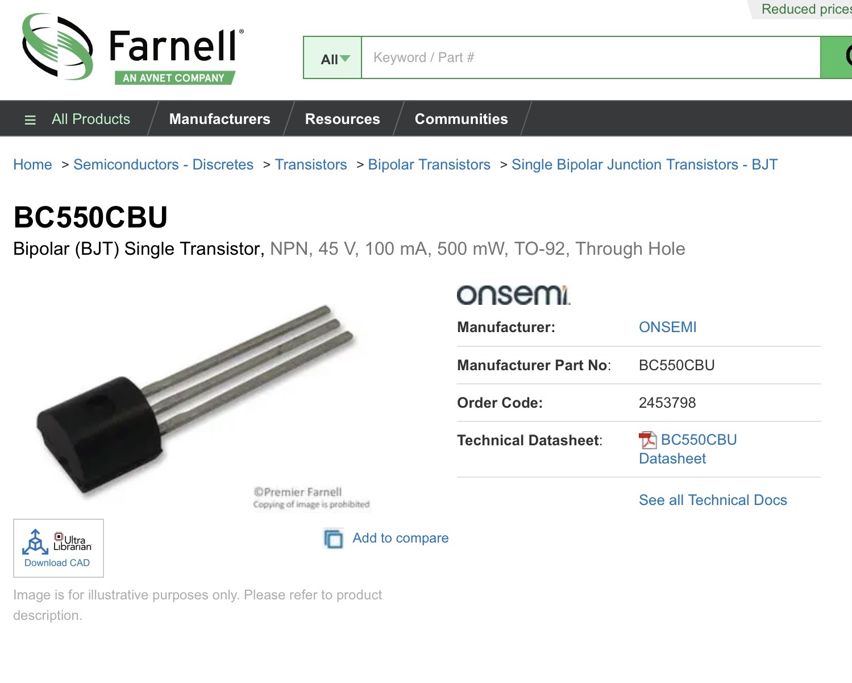This screenshot has width=852, height=683.
Task: Click the Keyword / Part # search field
Action: tap(591, 57)
